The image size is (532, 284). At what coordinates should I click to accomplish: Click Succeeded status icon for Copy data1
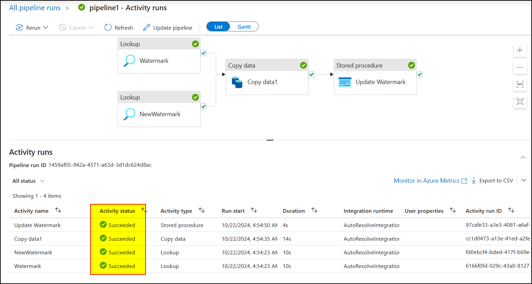(x=103, y=238)
